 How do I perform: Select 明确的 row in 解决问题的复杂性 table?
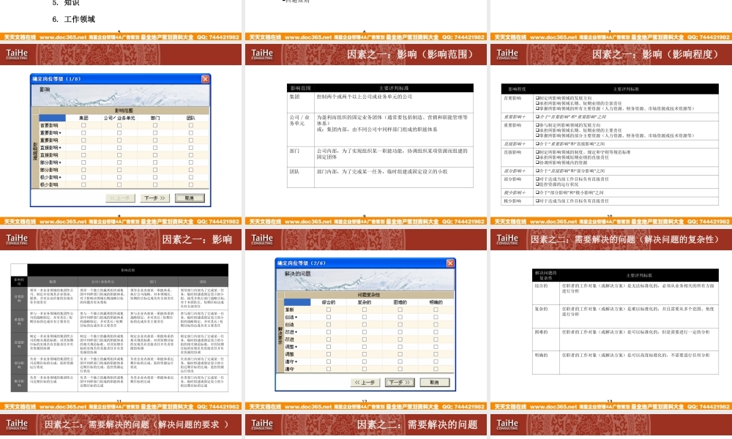click(625, 362)
